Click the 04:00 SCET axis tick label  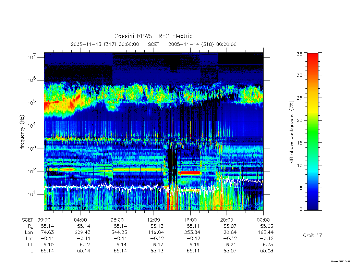[81, 220]
